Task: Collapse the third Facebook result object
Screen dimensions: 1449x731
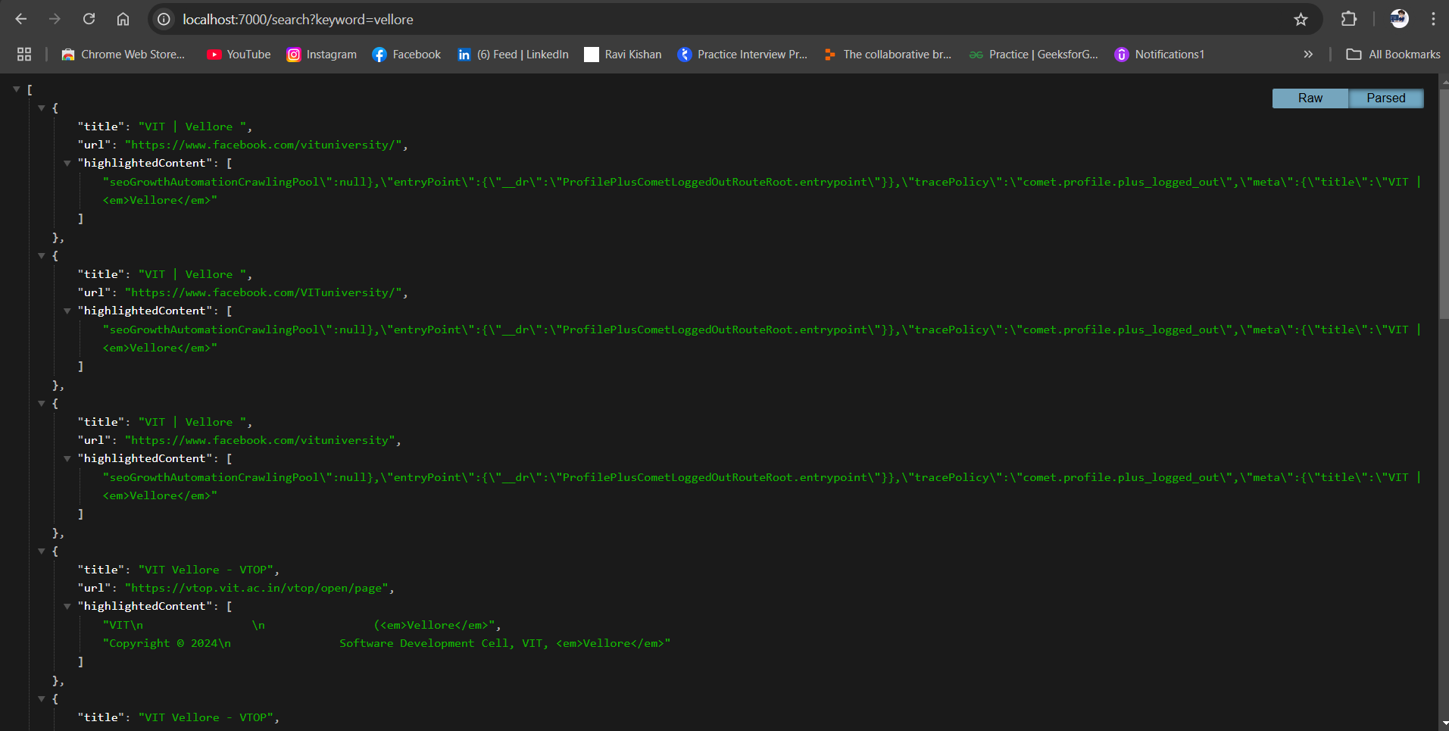Action: click(42, 404)
